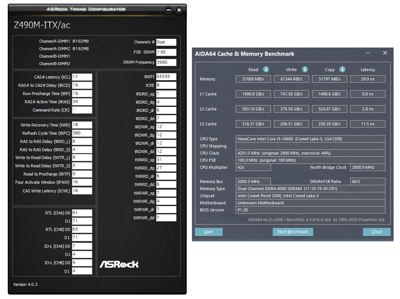Click the tRDWR_sg field
This screenshot has height=299, width=400.
166,127
